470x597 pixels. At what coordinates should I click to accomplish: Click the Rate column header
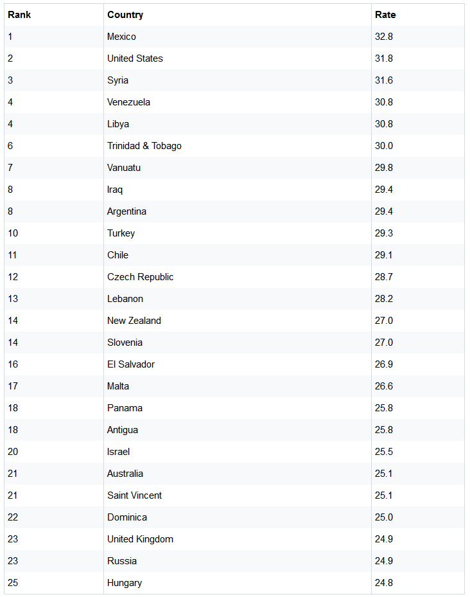click(x=385, y=15)
